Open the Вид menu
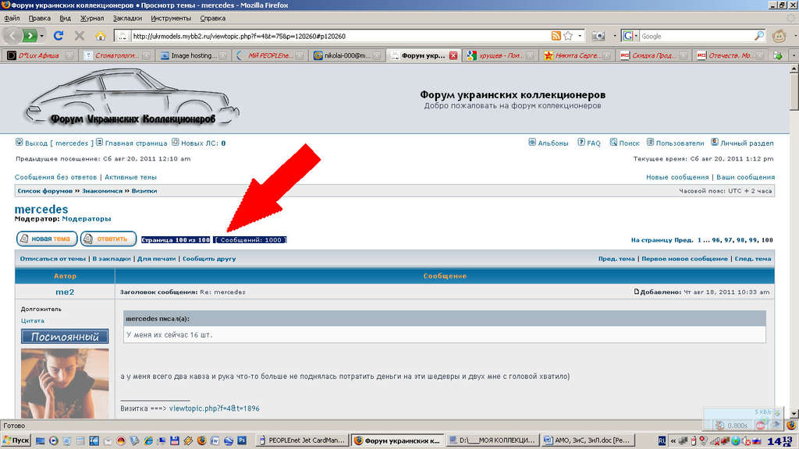 point(66,19)
